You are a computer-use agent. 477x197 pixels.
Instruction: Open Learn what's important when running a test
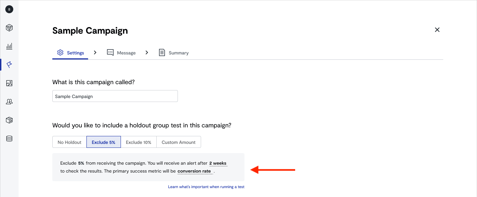point(206,187)
